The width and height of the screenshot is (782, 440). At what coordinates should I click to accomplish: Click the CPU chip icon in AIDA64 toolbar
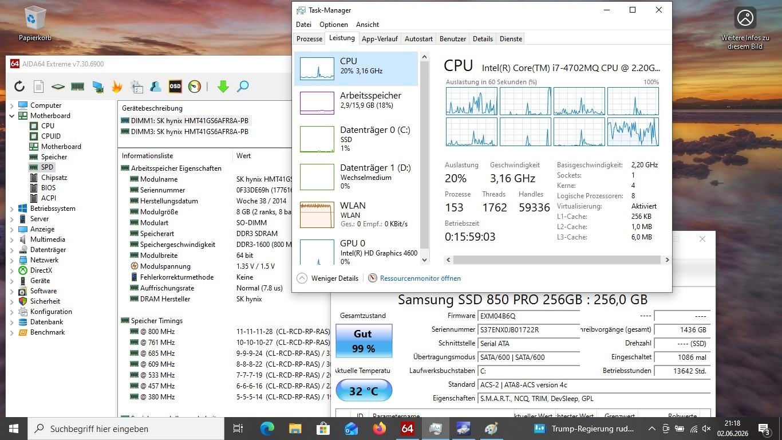pos(58,87)
